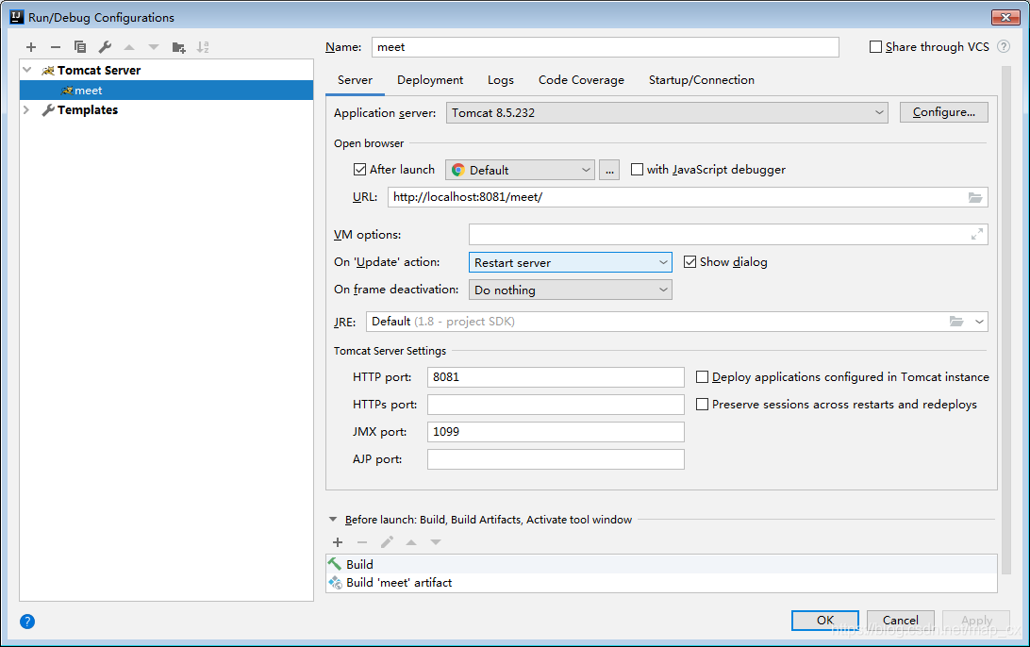Switch to the Server tab

(355, 80)
